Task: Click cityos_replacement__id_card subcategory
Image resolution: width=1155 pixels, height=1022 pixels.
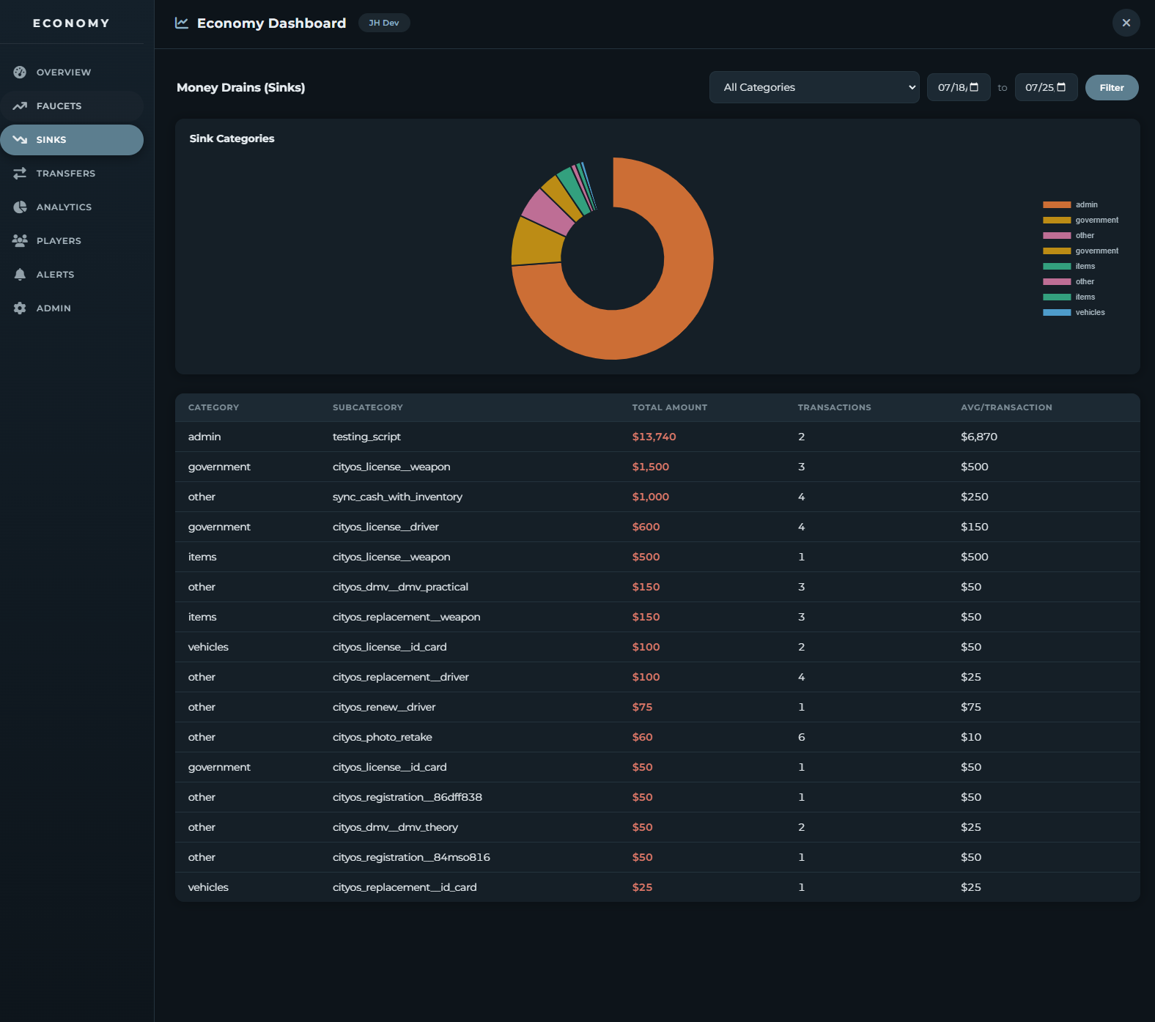Action: (x=405, y=887)
